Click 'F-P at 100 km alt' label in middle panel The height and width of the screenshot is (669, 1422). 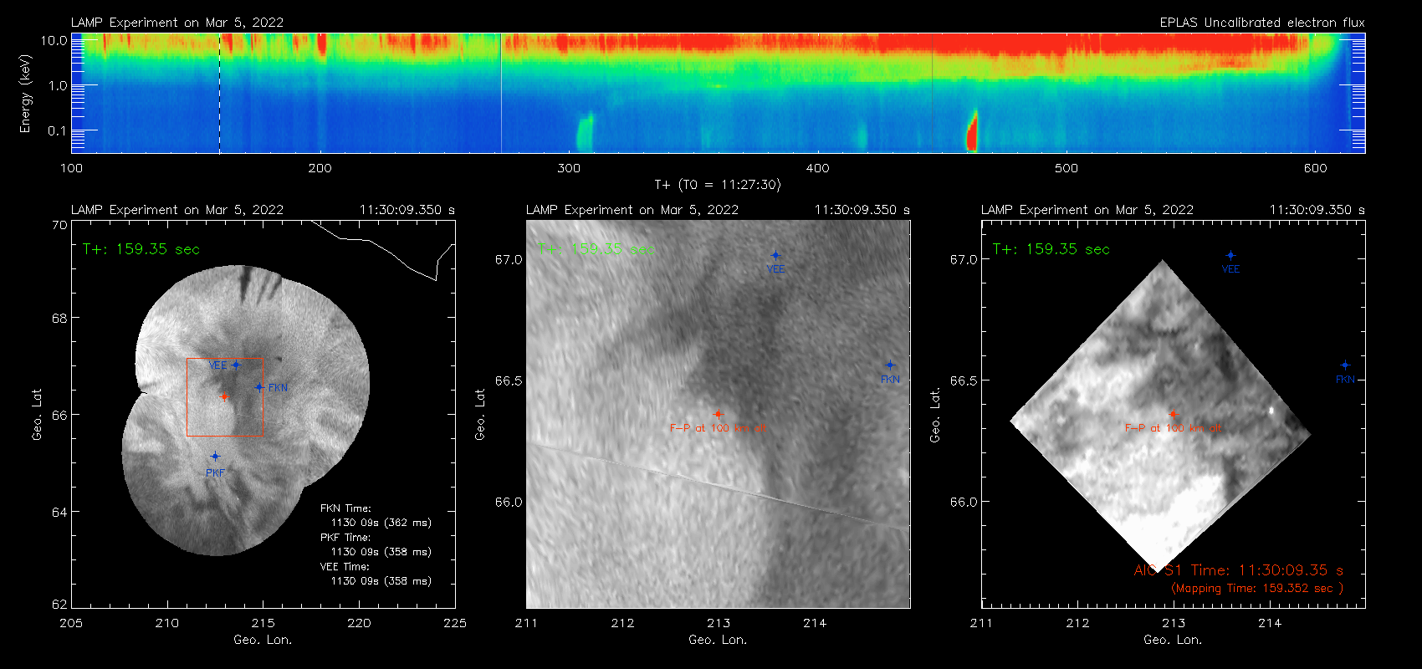coord(718,428)
